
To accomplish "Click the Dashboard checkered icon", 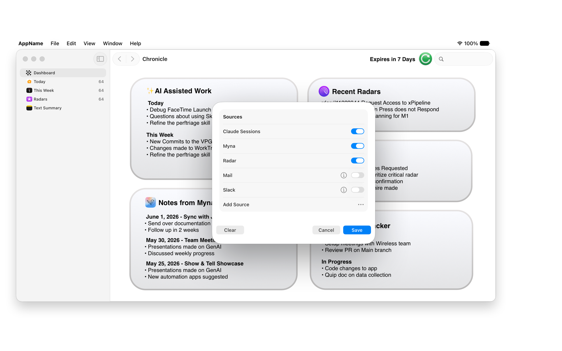I will coord(29,73).
